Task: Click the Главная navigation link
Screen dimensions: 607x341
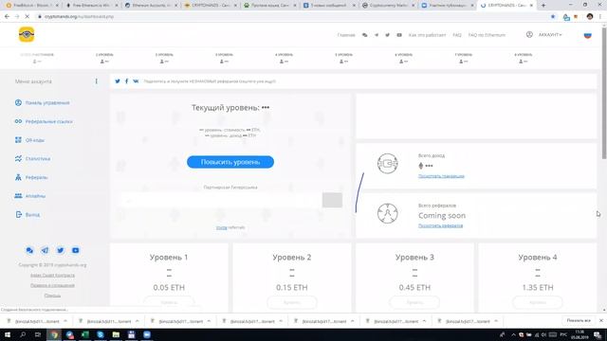Action: (346, 35)
